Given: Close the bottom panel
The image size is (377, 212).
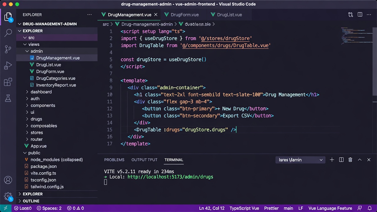Looking at the screenshot, I should tap(369, 160).
